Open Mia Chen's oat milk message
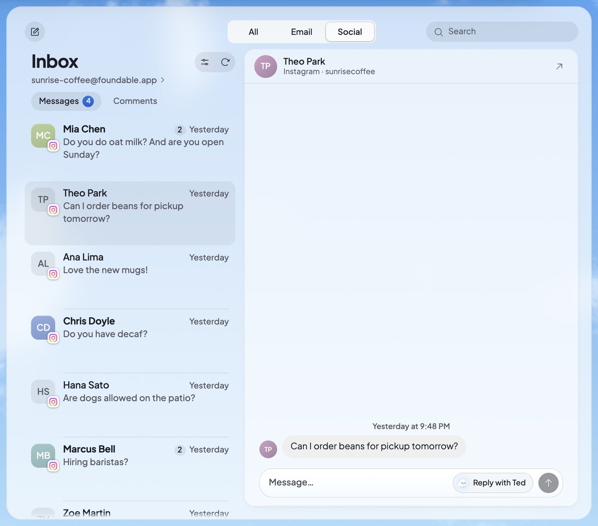The image size is (598, 526). tap(130, 149)
